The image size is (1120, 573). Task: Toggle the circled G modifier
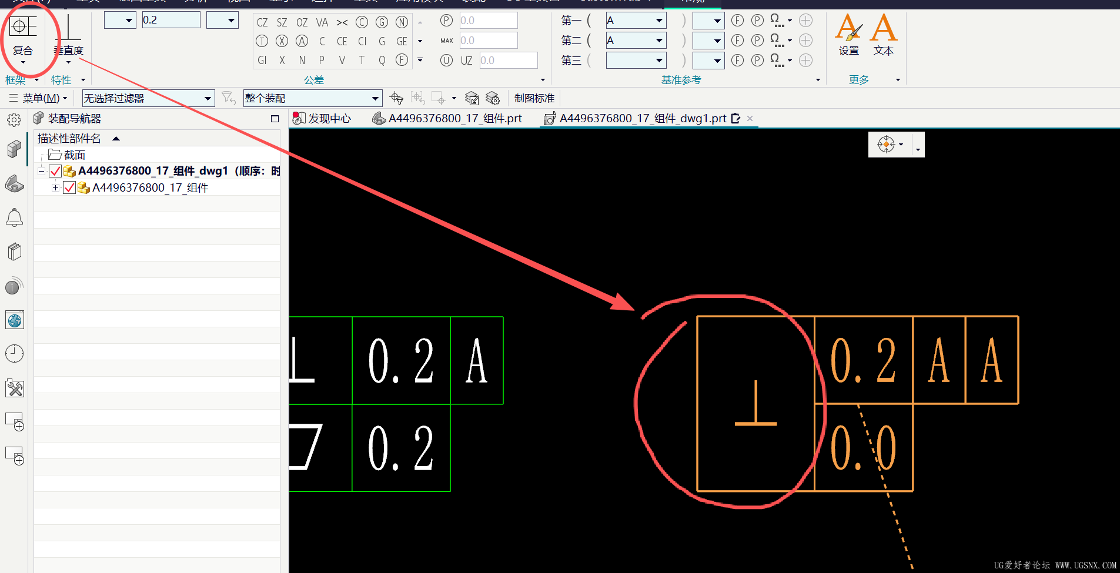382,22
